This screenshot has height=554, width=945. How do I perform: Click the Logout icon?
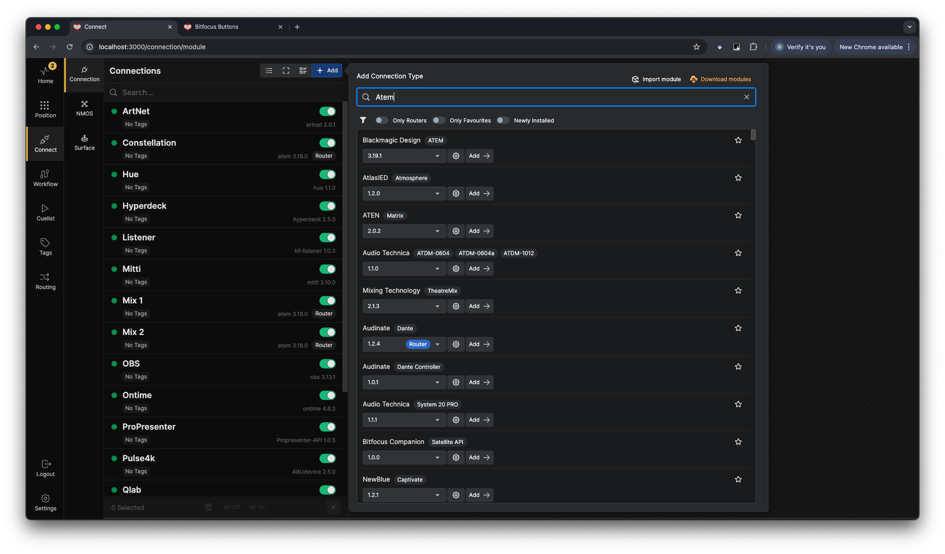click(x=46, y=464)
